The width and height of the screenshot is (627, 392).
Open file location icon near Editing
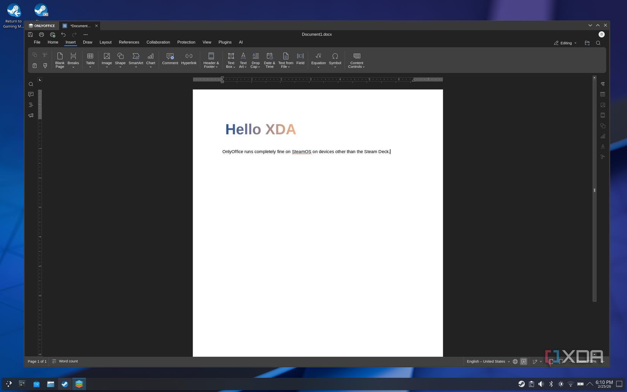click(x=587, y=43)
